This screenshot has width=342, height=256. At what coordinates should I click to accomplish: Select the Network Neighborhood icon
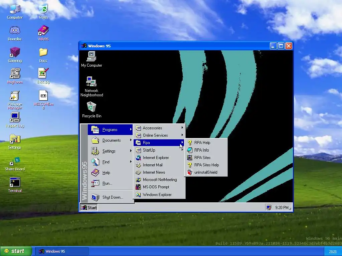[92, 86]
